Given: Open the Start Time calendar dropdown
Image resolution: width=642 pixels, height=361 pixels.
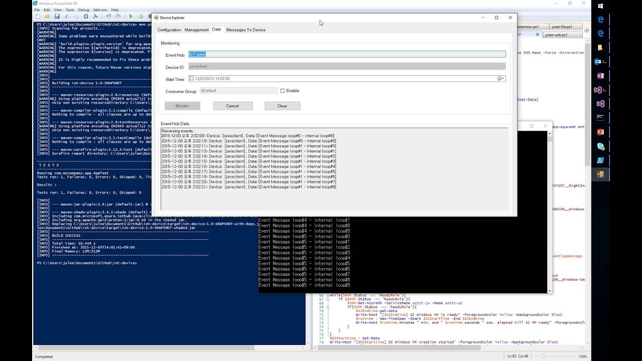Looking at the screenshot, I should tap(501, 79).
